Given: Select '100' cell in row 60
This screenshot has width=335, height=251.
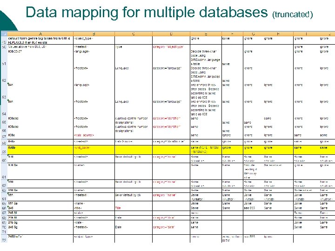Looking at the screenshot, I should (x=40, y=159).
